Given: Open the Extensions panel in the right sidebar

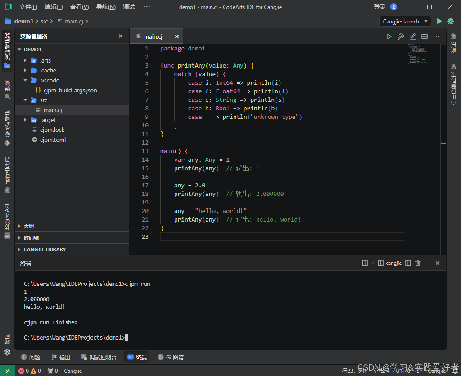Looking at the screenshot, I should pos(454,43).
